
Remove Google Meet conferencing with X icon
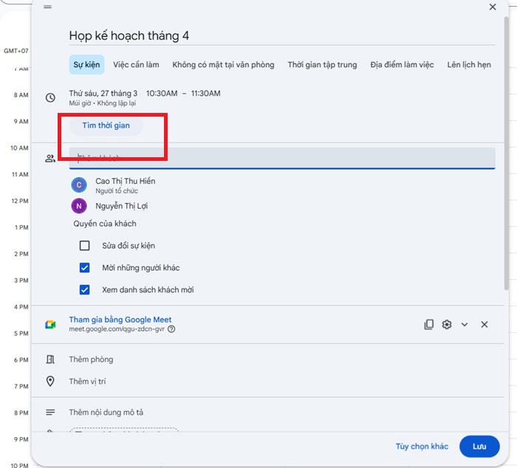click(485, 325)
